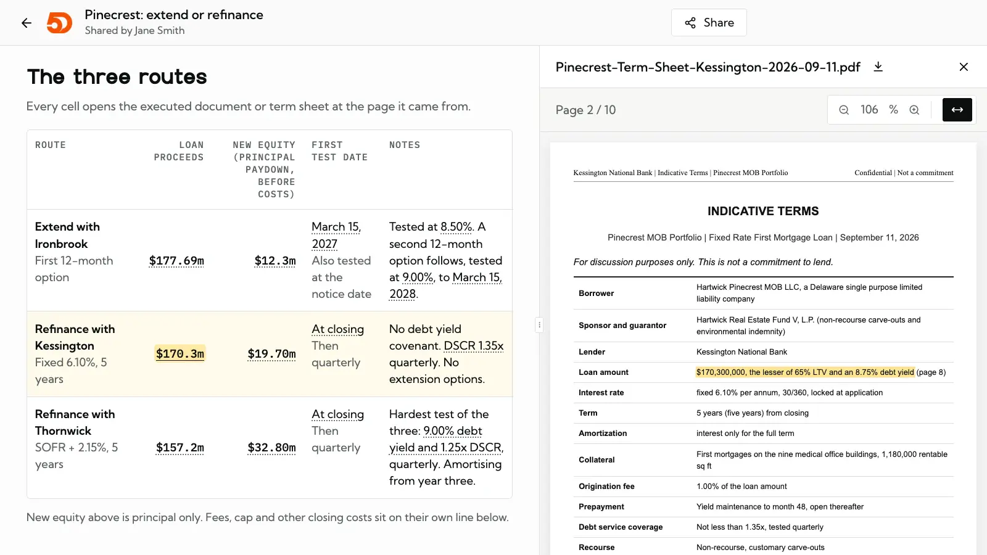Click the First Test Date column header
This screenshot has width=987, height=555.
(x=339, y=151)
